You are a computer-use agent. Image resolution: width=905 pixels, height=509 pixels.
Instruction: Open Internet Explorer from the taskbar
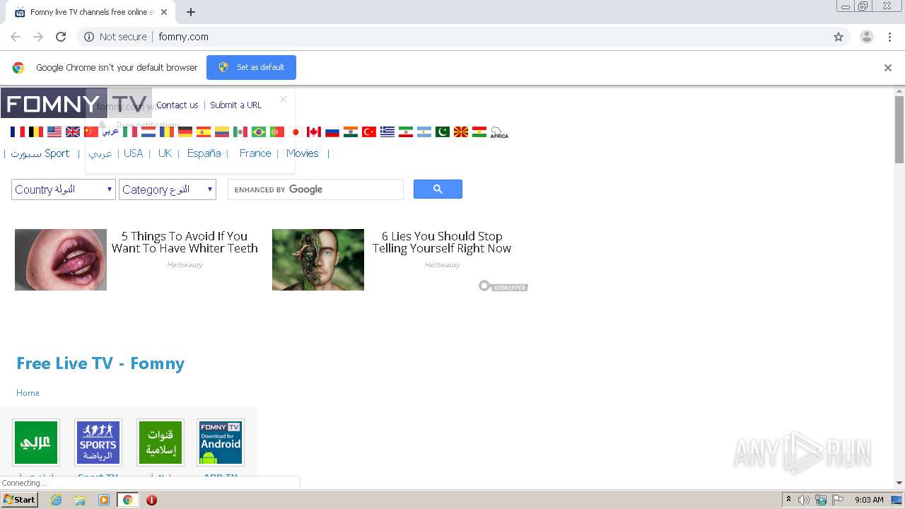[x=56, y=500]
